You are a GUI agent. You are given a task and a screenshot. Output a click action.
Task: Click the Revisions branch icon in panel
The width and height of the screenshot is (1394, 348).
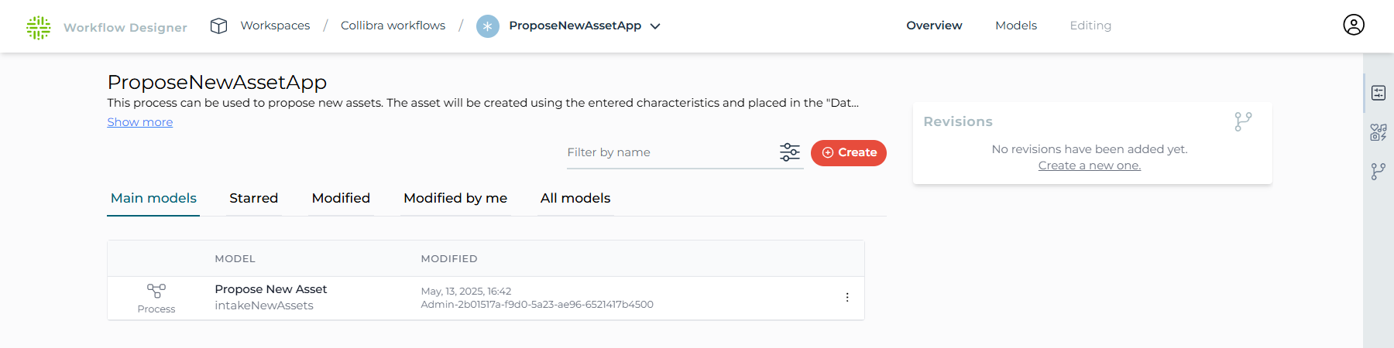[1243, 121]
